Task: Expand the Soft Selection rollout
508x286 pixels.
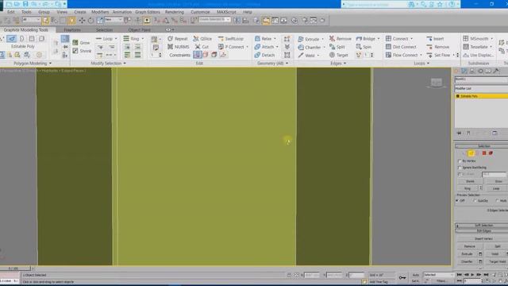Action: click(x=482, y=225)
